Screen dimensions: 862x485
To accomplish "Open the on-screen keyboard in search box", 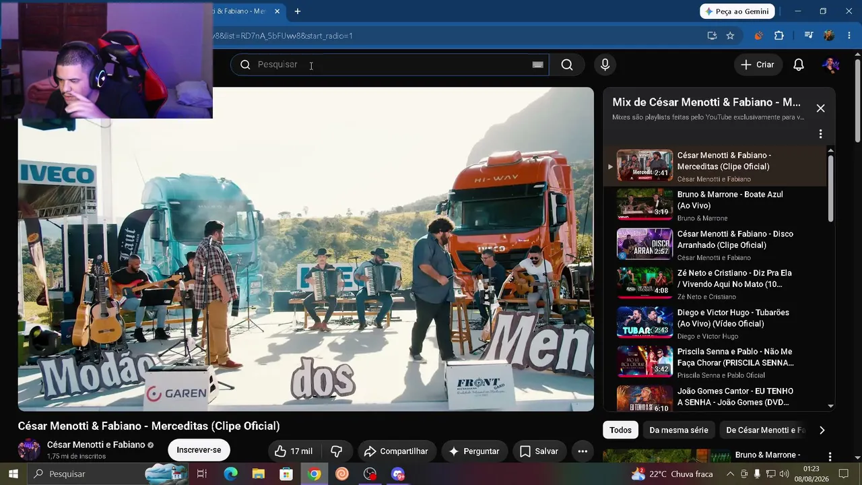I will click(x=537, y=65).
